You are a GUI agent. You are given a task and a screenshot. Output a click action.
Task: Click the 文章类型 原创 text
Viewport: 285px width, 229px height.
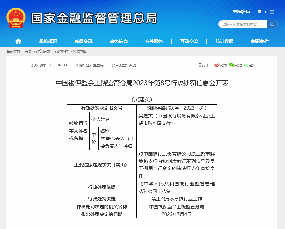(124, 65)
